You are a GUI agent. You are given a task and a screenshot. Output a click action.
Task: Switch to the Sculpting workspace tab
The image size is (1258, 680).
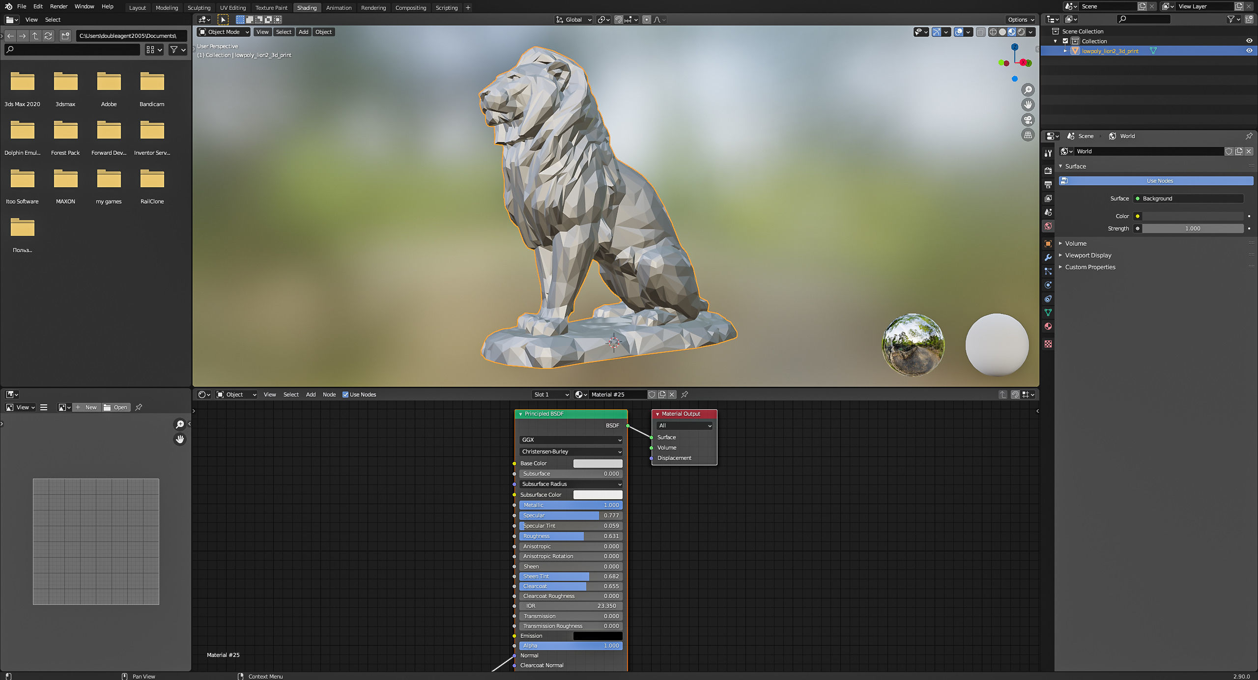199,7
